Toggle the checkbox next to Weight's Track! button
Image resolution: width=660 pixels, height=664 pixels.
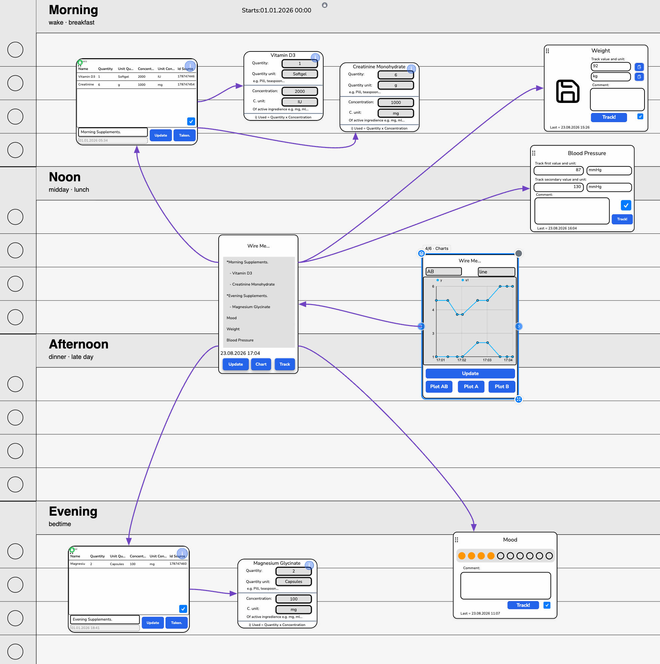(x=640, y=116)
